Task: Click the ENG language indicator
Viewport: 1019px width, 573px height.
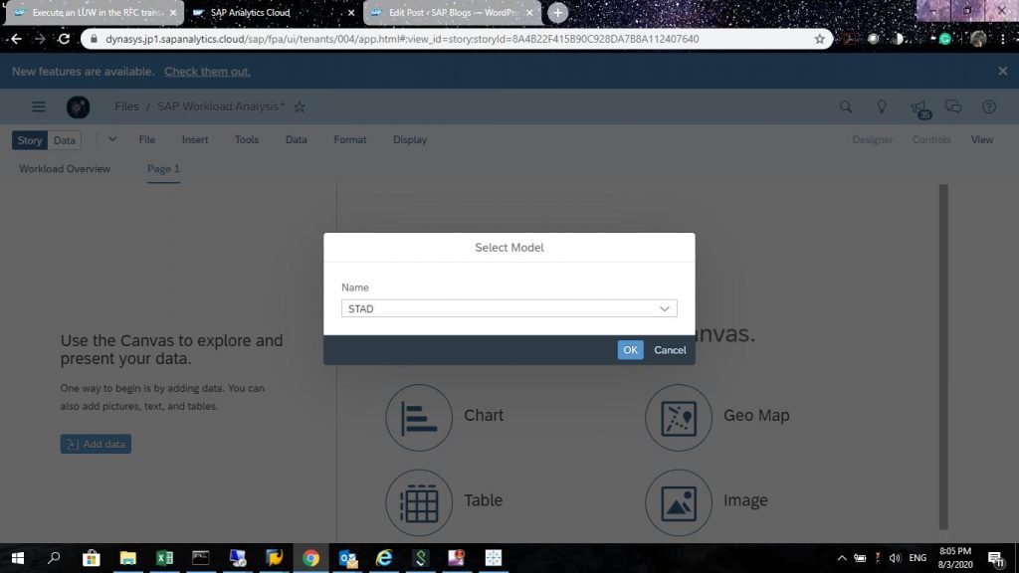Action: (x=917, y=558)
